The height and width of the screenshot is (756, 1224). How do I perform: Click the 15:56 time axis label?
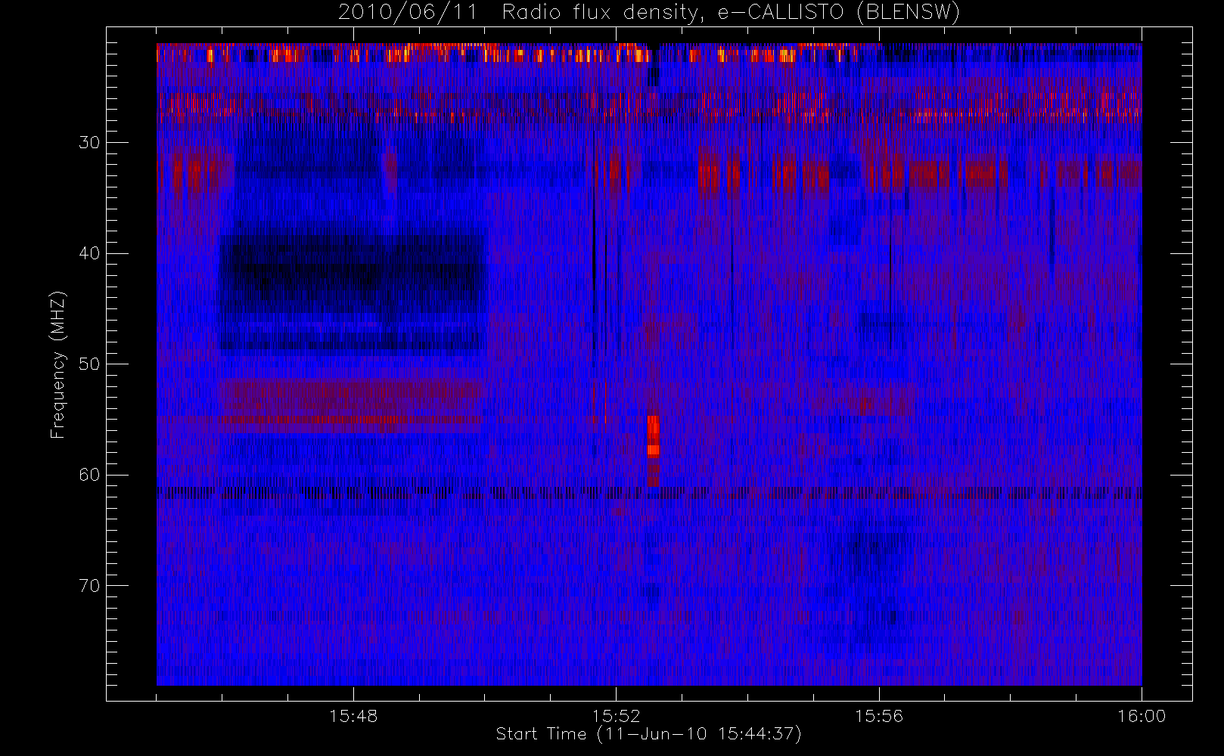pos(879,716)
